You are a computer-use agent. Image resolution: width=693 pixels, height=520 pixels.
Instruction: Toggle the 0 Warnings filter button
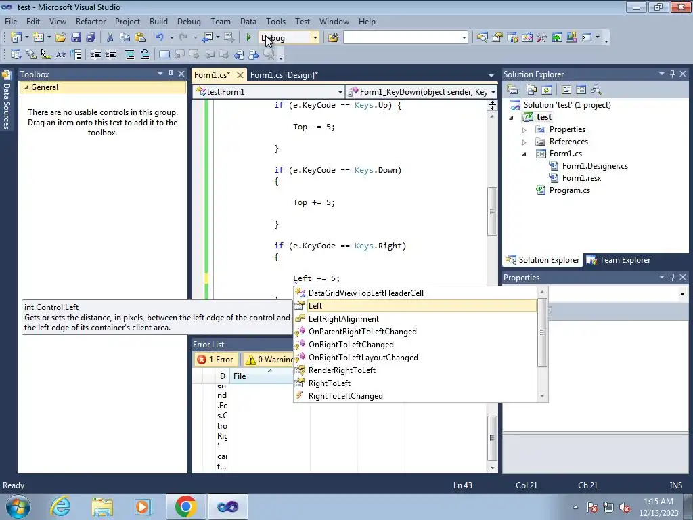(269, 360)
